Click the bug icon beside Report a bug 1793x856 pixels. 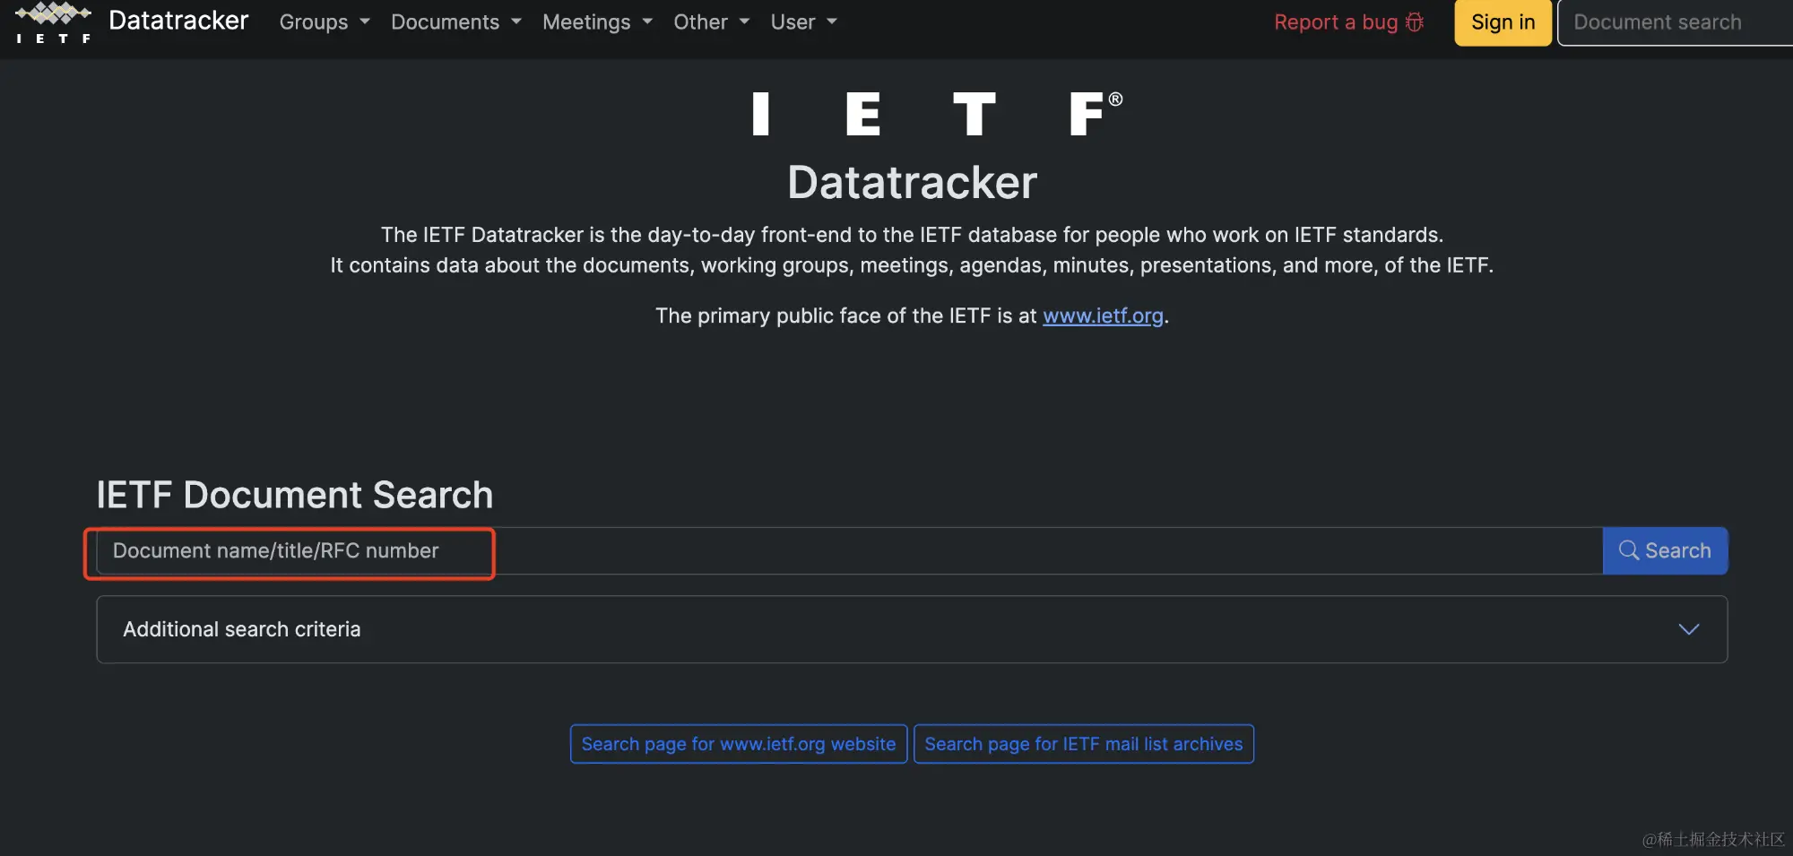coord(1415,22)
